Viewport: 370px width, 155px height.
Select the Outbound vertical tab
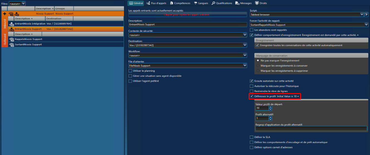tap(4, 40)
